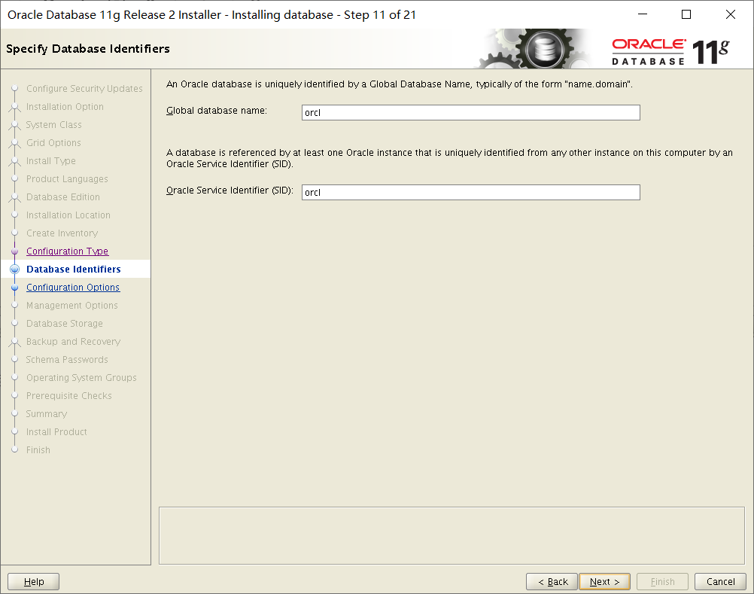Select Schema Passwords step
754x594 pixels.
pos(67,360)
